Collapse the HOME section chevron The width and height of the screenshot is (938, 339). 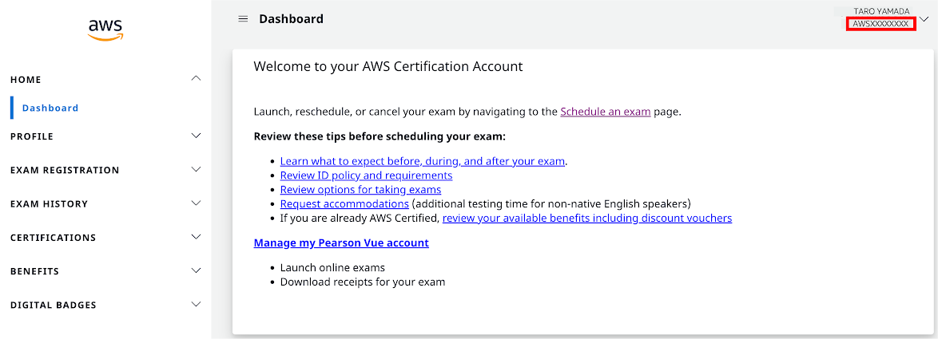click(x=196, y=79)
